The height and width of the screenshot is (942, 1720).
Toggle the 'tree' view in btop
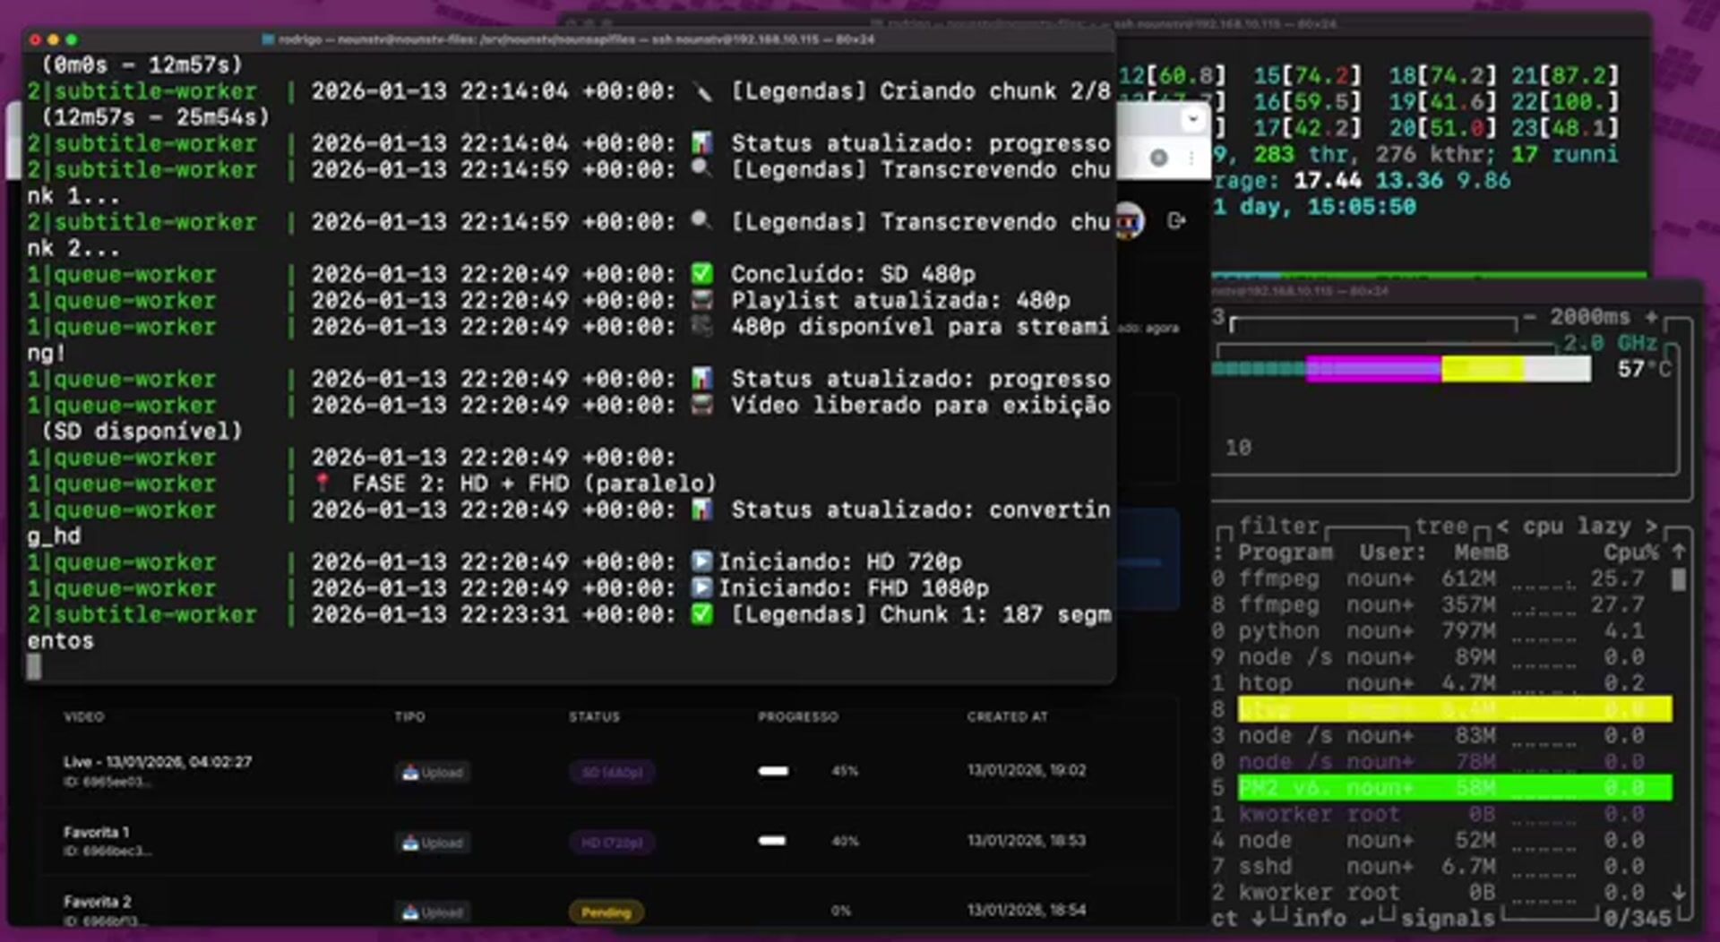pos(1441,526)
